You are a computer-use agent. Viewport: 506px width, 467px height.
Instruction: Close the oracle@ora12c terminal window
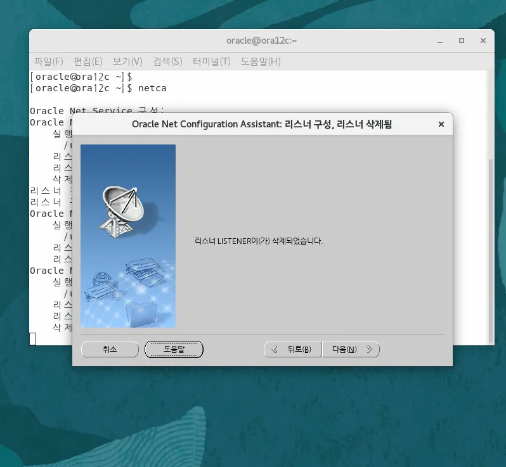483,41
